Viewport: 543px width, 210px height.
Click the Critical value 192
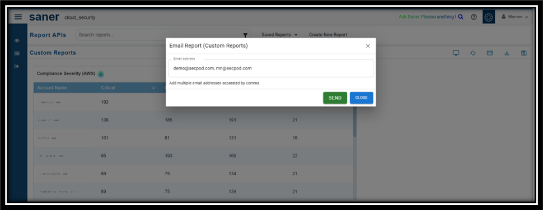[105, 102]
